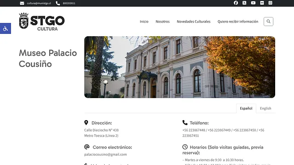294x165 pixels.
Task: Click 'Museo Palacio Cousiño' page heading
Action: point(48,58)
